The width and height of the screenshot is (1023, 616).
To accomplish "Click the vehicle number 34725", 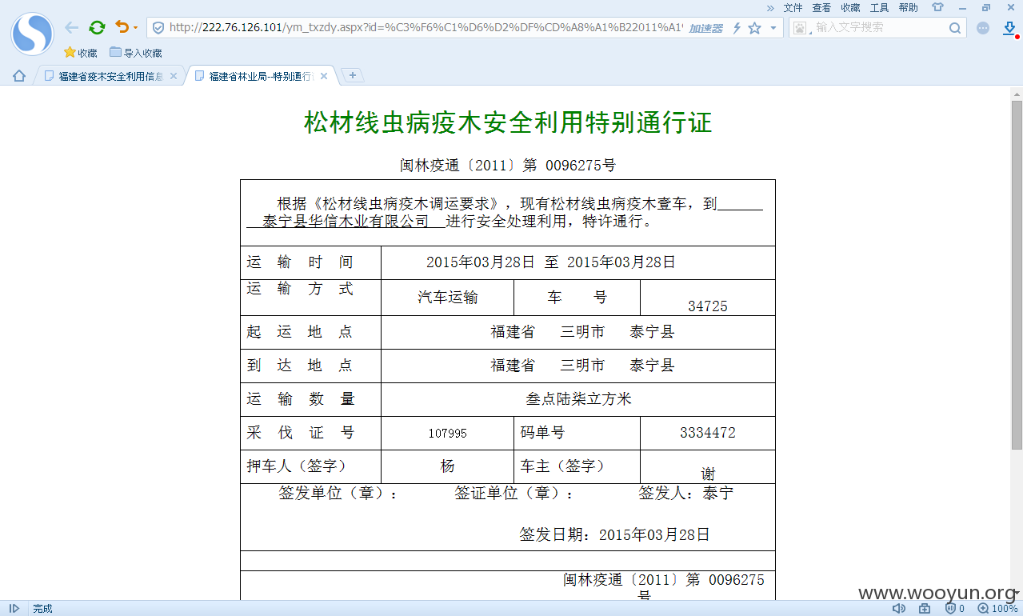I will coord(708,306).
